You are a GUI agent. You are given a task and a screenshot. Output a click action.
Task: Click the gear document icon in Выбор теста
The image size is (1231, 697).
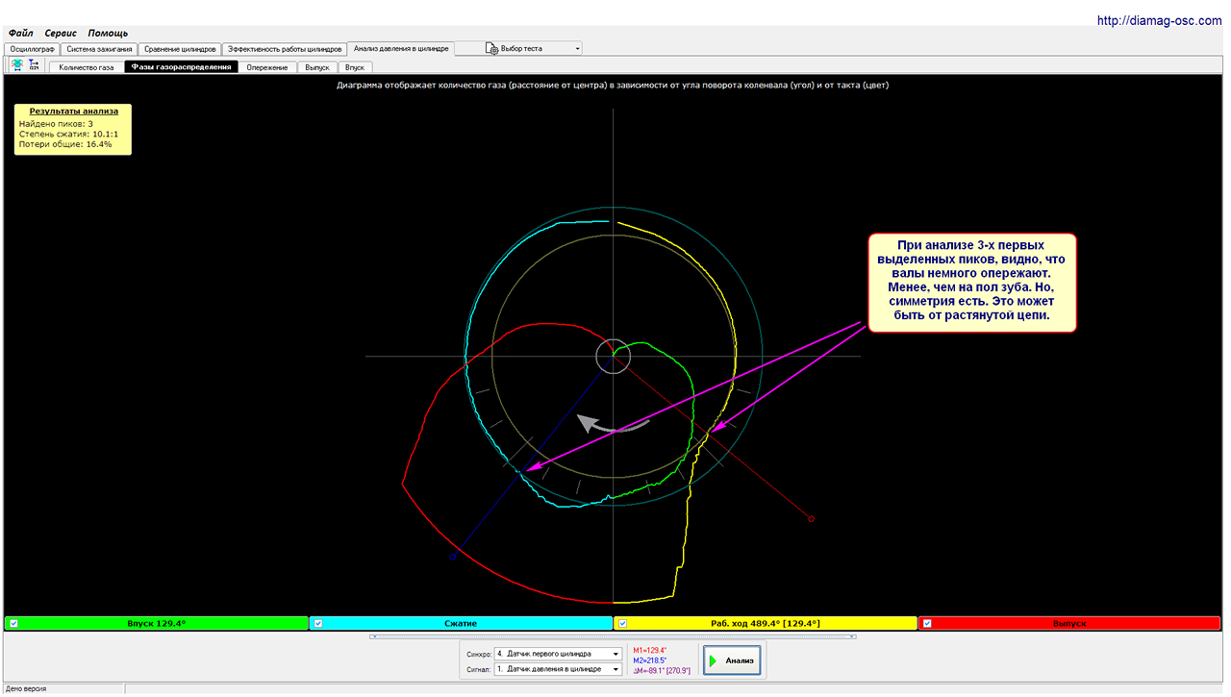pos(492,48)
